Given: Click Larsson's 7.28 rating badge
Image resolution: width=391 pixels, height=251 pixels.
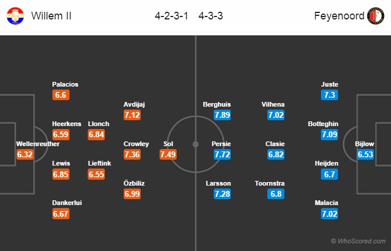Looking at the screenshot, I should coord(223,194).
